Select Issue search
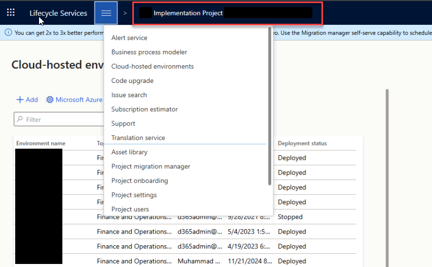Image resolution: width=432 pixels, height=267 pixels. [x=129, y=95]
